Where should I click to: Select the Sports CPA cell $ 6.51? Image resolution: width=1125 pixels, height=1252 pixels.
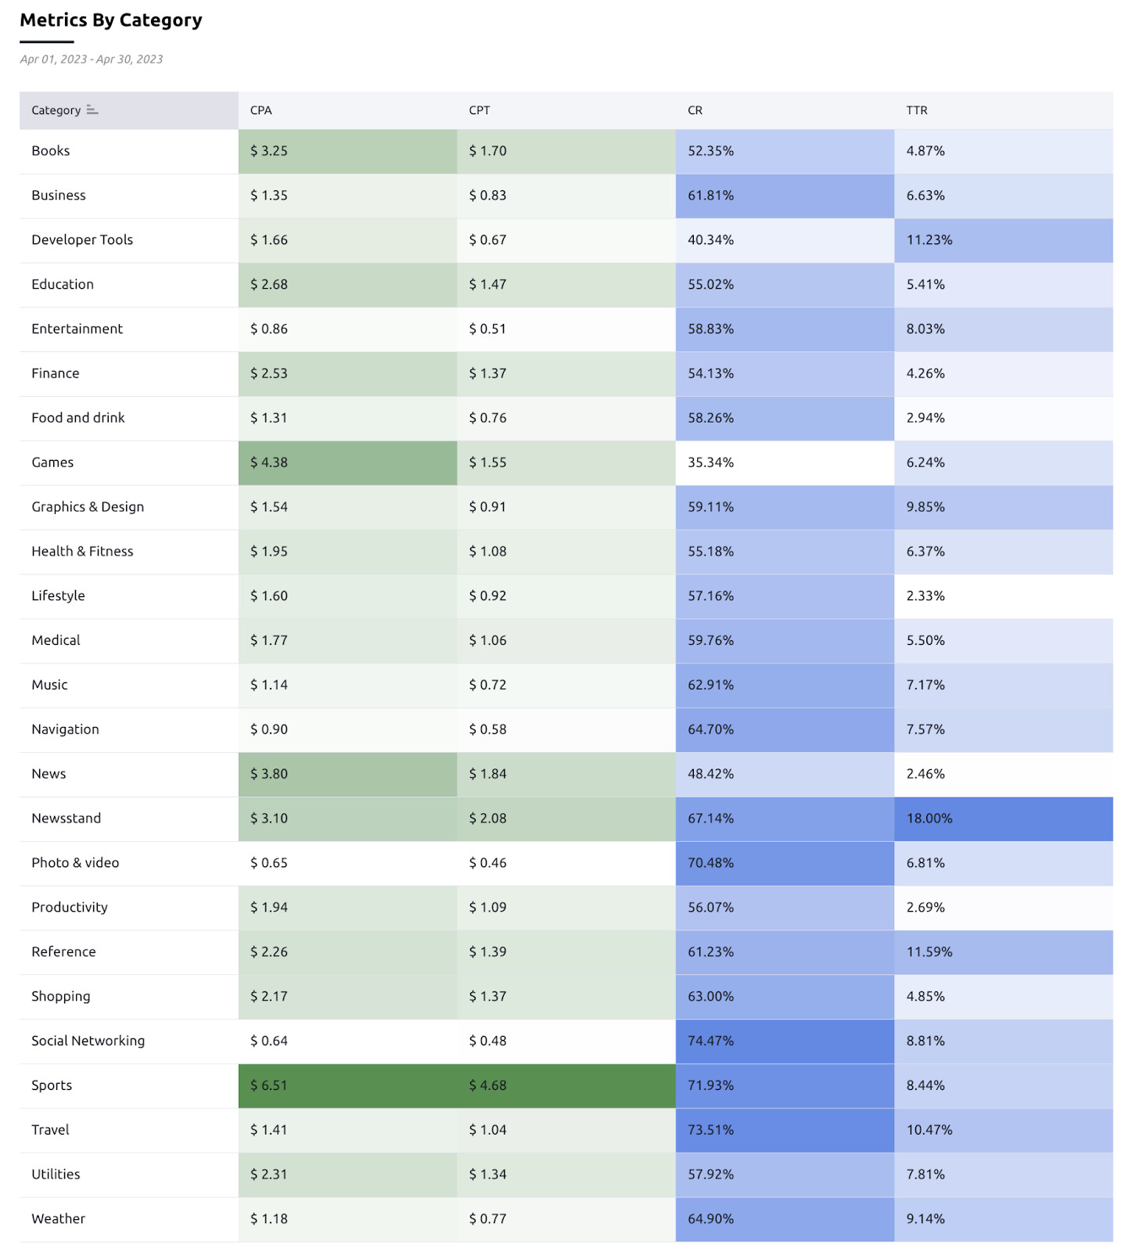coord(269,1085)
